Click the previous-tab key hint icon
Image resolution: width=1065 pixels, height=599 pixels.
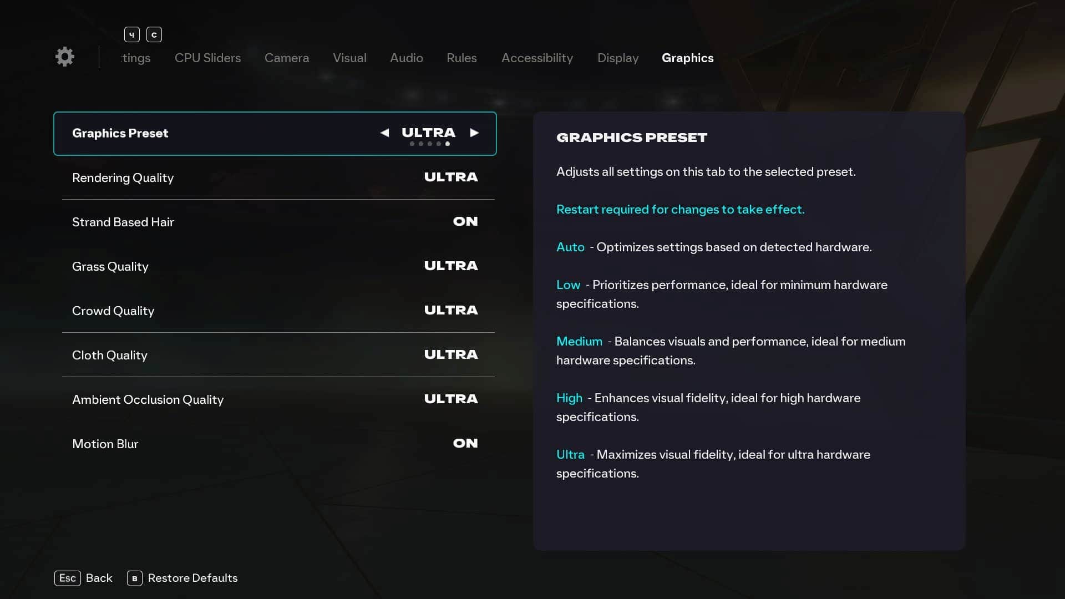coord(131,34)
